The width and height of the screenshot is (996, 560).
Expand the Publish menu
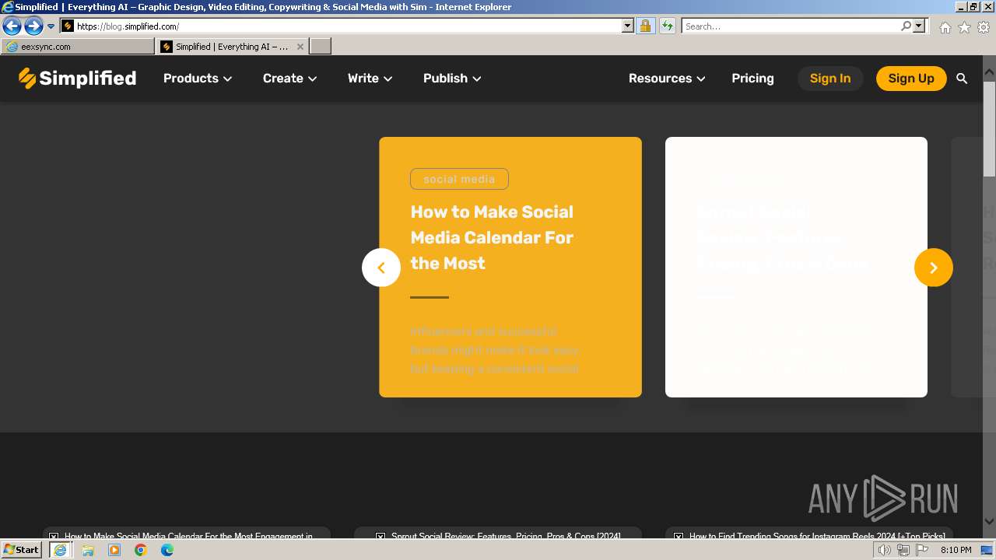[x=452, y=78]
